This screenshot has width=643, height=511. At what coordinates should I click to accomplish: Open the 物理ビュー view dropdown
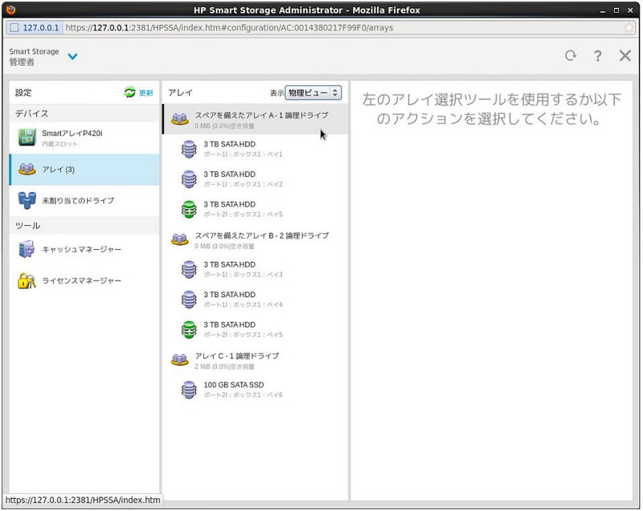click(313, 93)
